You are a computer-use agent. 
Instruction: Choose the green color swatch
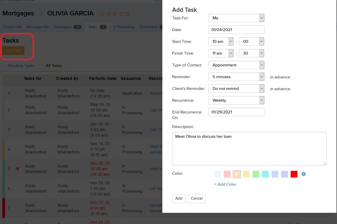coord(256,174)
